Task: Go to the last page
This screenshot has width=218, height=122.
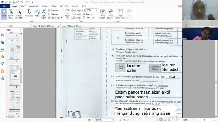Action: click(120, 120)
